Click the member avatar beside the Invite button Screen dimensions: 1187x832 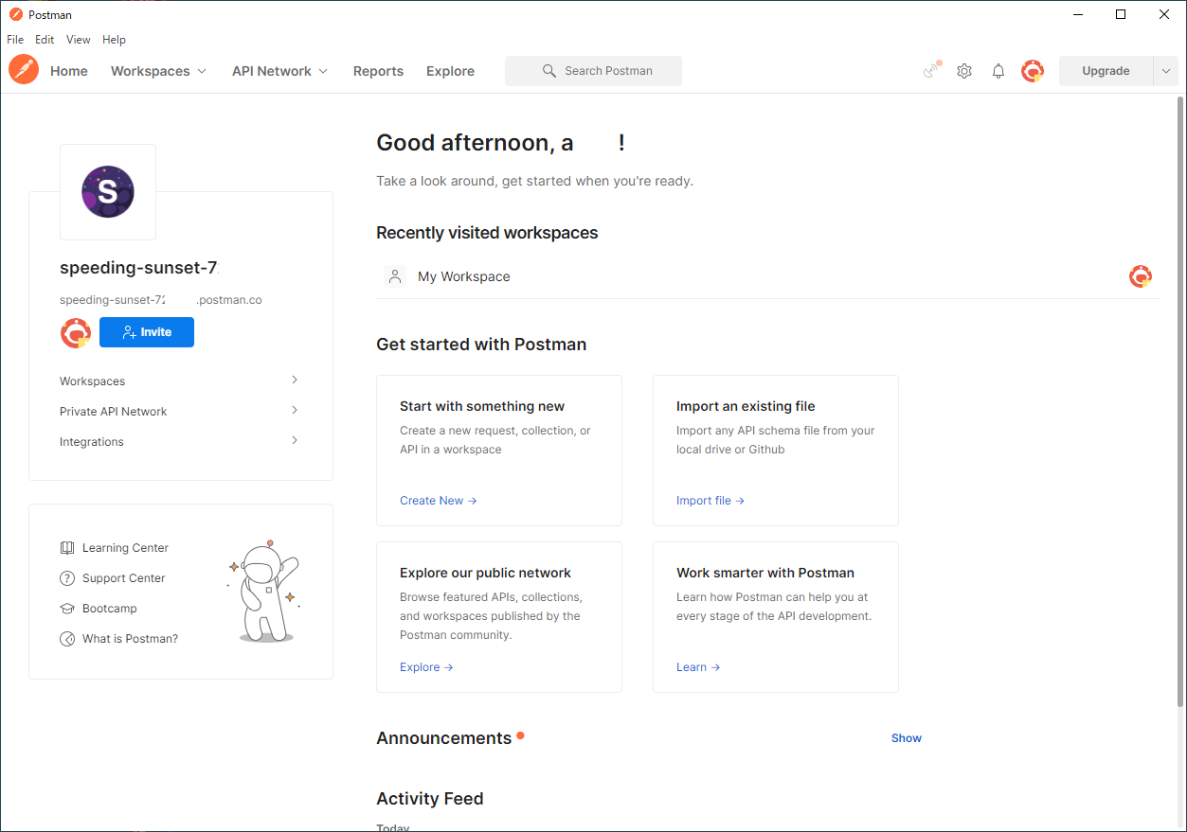click(x=76, y=332)
